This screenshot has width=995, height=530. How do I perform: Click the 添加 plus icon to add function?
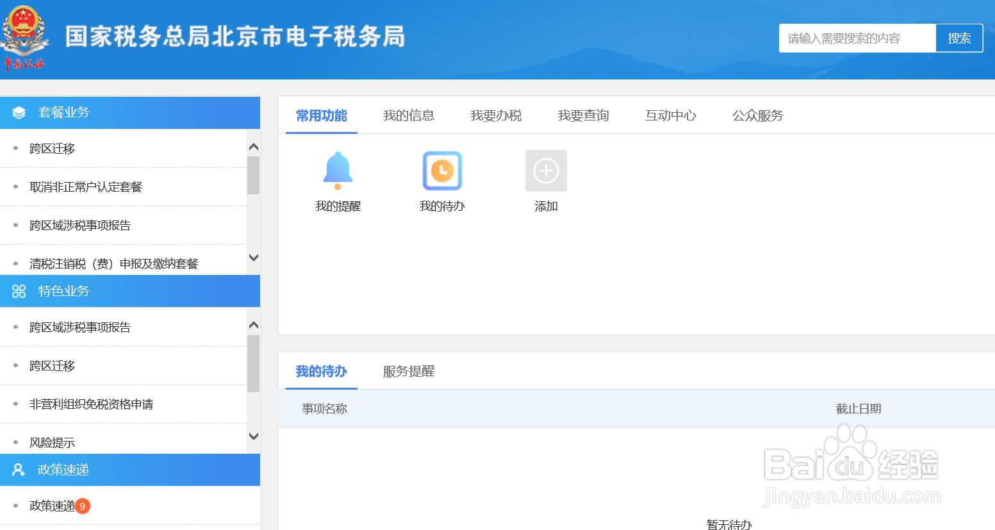pos(545,170)
